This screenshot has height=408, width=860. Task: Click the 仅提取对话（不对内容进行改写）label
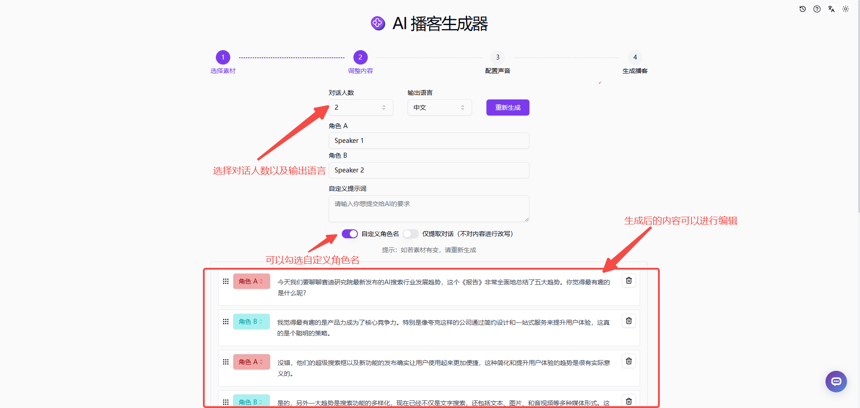pyautogui.click(x=468, y=234)
